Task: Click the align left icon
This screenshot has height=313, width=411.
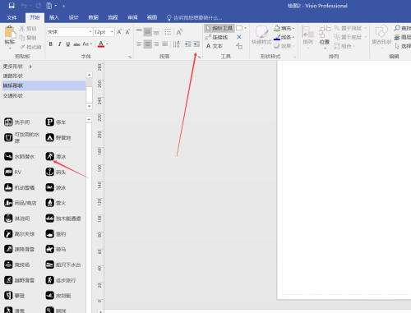Action: coord(139,44)
